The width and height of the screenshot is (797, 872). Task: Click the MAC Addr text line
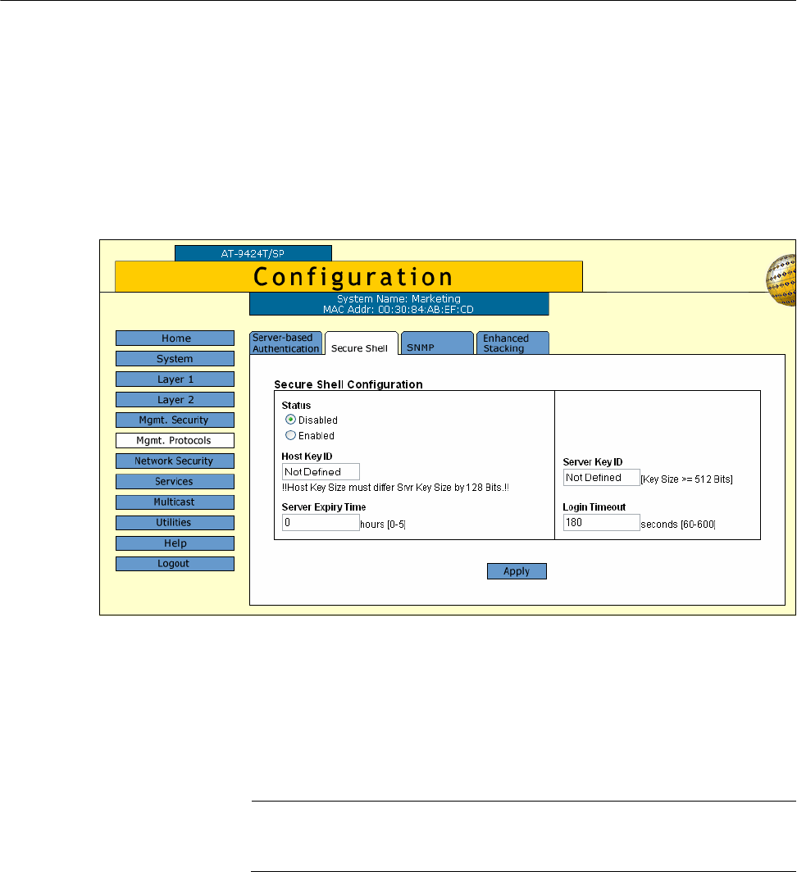[398, 309]
